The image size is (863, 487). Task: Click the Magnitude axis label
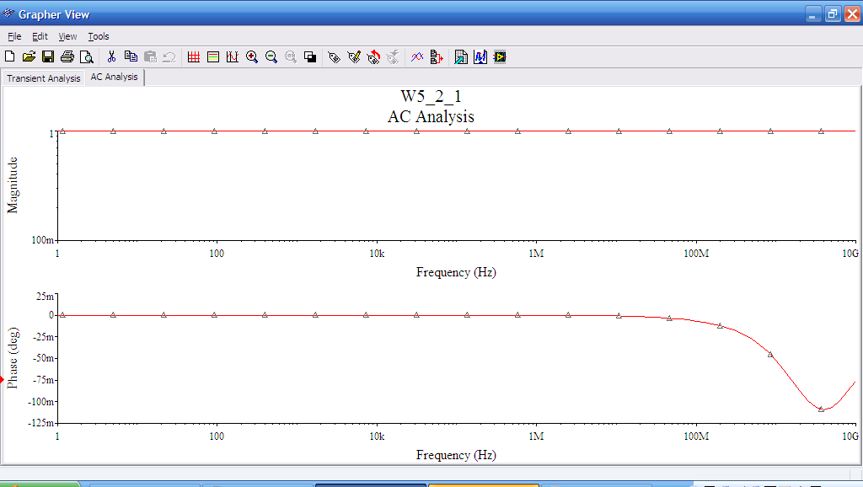(13, 185)
